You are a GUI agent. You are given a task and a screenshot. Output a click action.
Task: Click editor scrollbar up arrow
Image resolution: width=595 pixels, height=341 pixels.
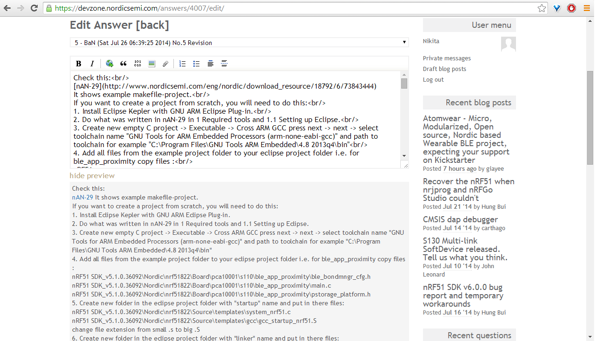pos(404,75)
